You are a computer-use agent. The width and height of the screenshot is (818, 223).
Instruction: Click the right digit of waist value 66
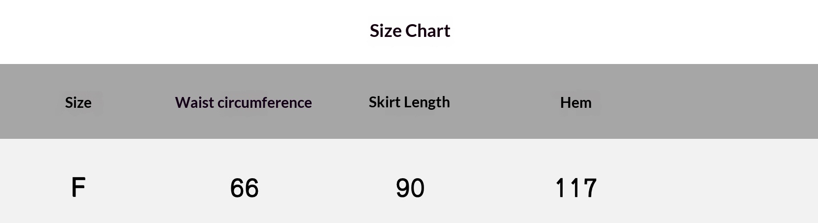(251, 188)
